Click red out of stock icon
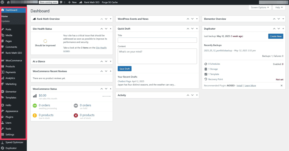 click(x=76, y=115)
